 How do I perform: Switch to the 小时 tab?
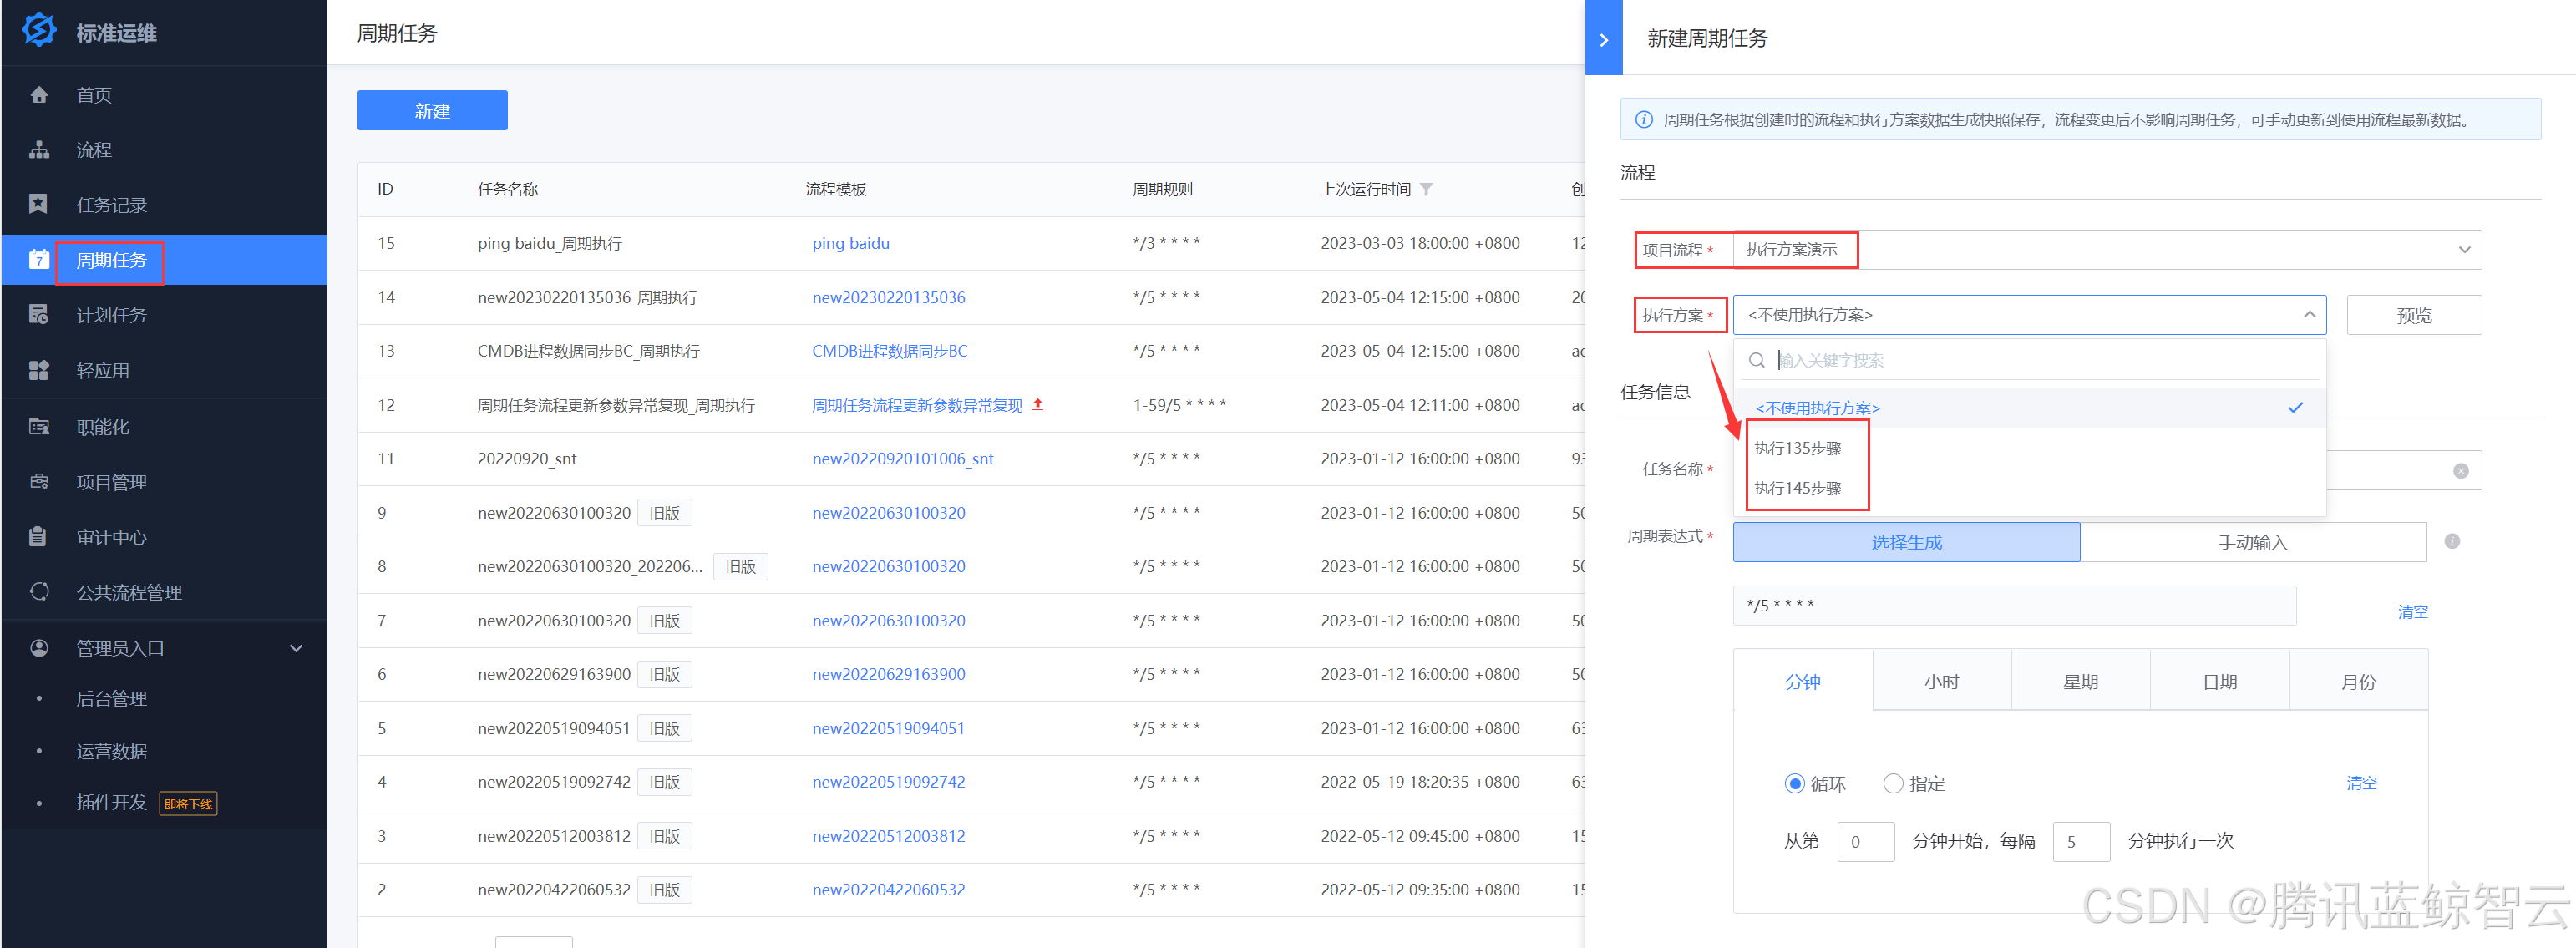pos(1941,682)
